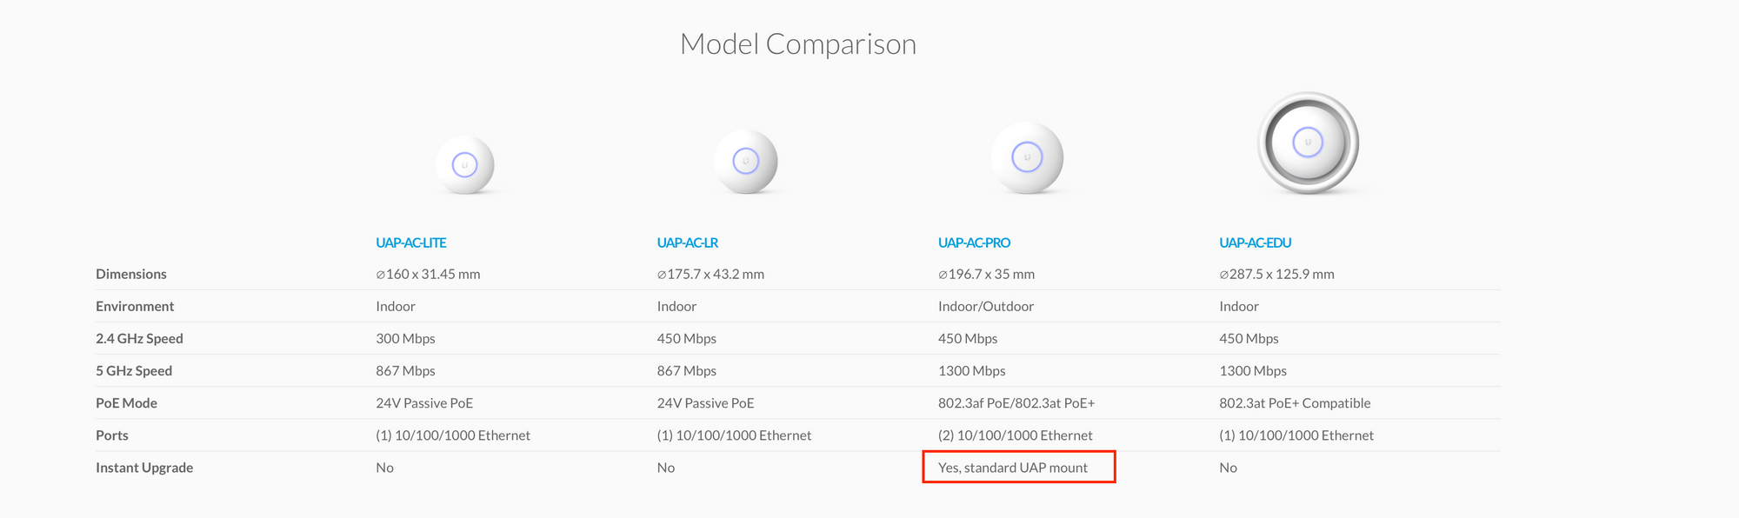Screen dimensions: 1739x518
Task: Click the 5 GHz Speed row label
Action: (x=134, y=370)
